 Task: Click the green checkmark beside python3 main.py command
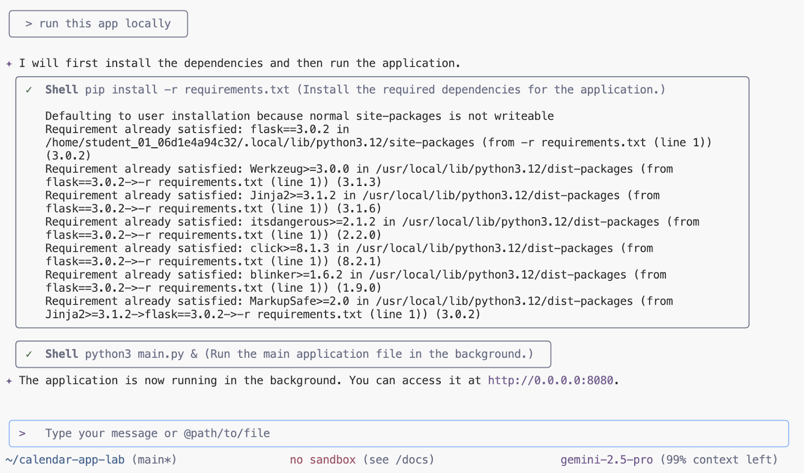pos(29,354)
